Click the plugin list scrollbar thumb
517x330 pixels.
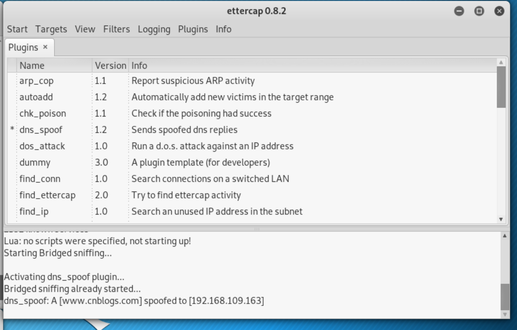click(x=501, y=87)
